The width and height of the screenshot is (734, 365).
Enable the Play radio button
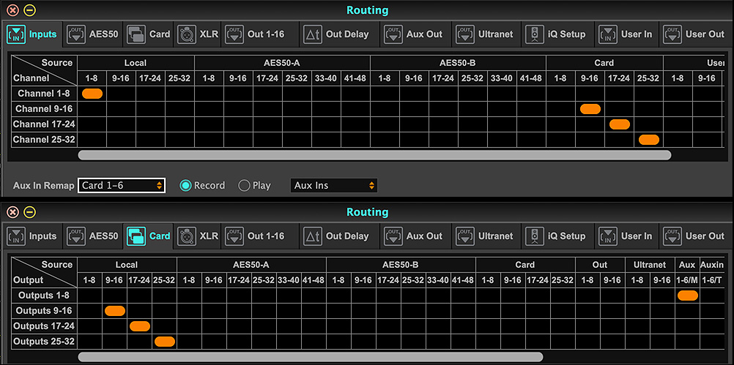coord(245,186)
